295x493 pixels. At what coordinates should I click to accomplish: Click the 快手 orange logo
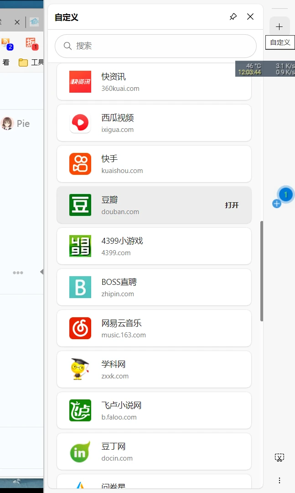(x=80, y=164)
